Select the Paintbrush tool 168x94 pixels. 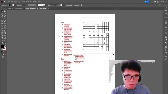[x=5, y=21]
